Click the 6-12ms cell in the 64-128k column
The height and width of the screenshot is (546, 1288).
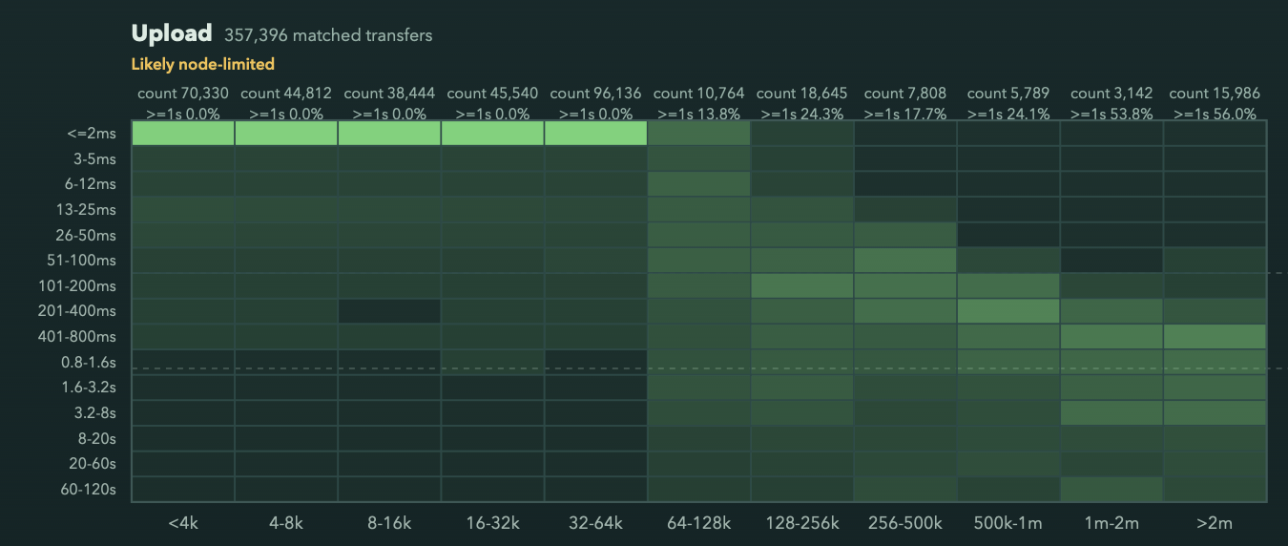tap(698, 184)
